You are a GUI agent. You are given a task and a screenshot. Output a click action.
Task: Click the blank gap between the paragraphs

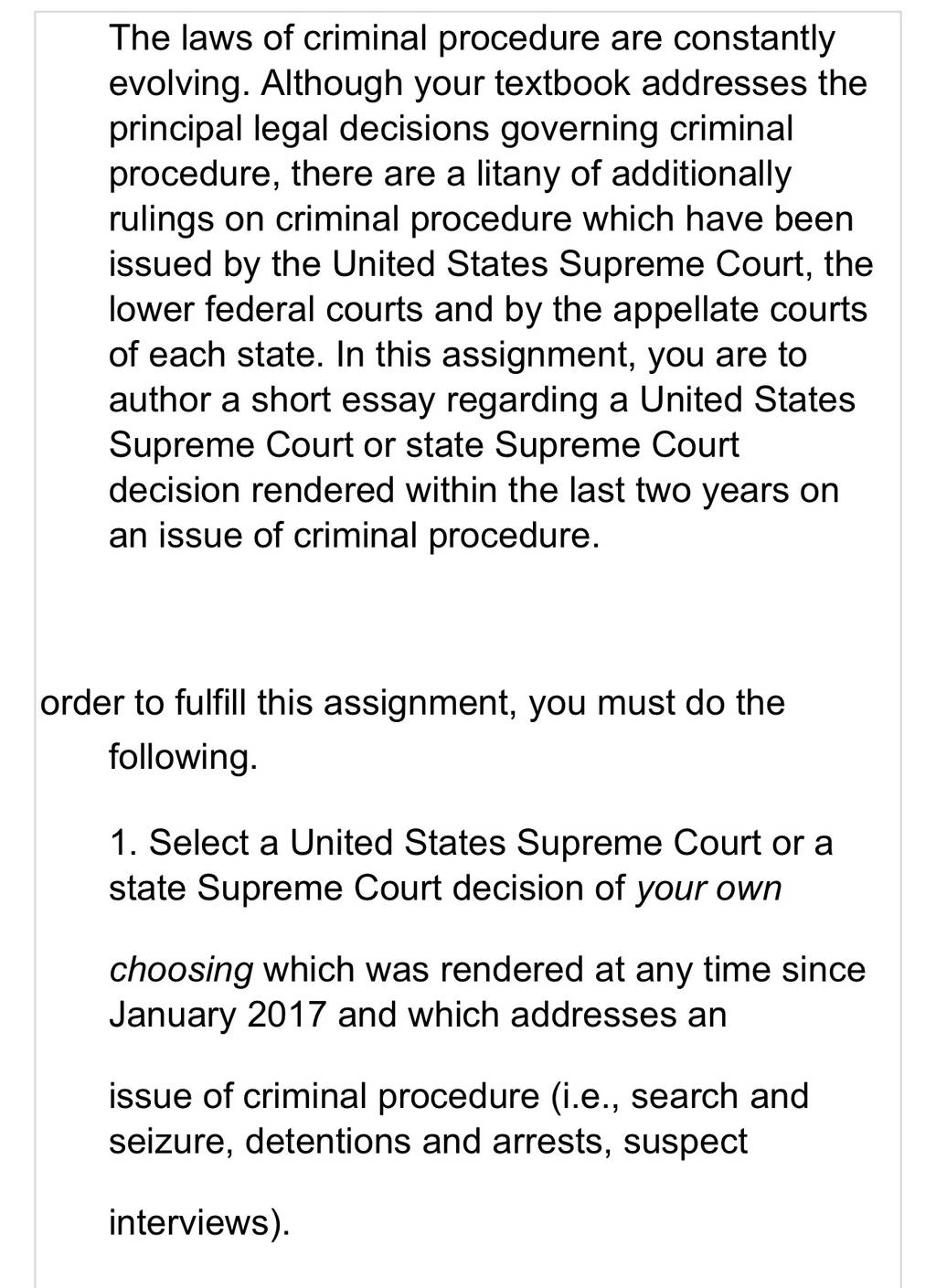pos(468,620)
